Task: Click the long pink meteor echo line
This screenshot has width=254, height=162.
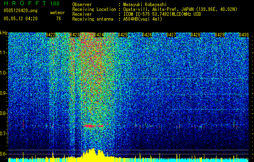Action: coord(93,126)
